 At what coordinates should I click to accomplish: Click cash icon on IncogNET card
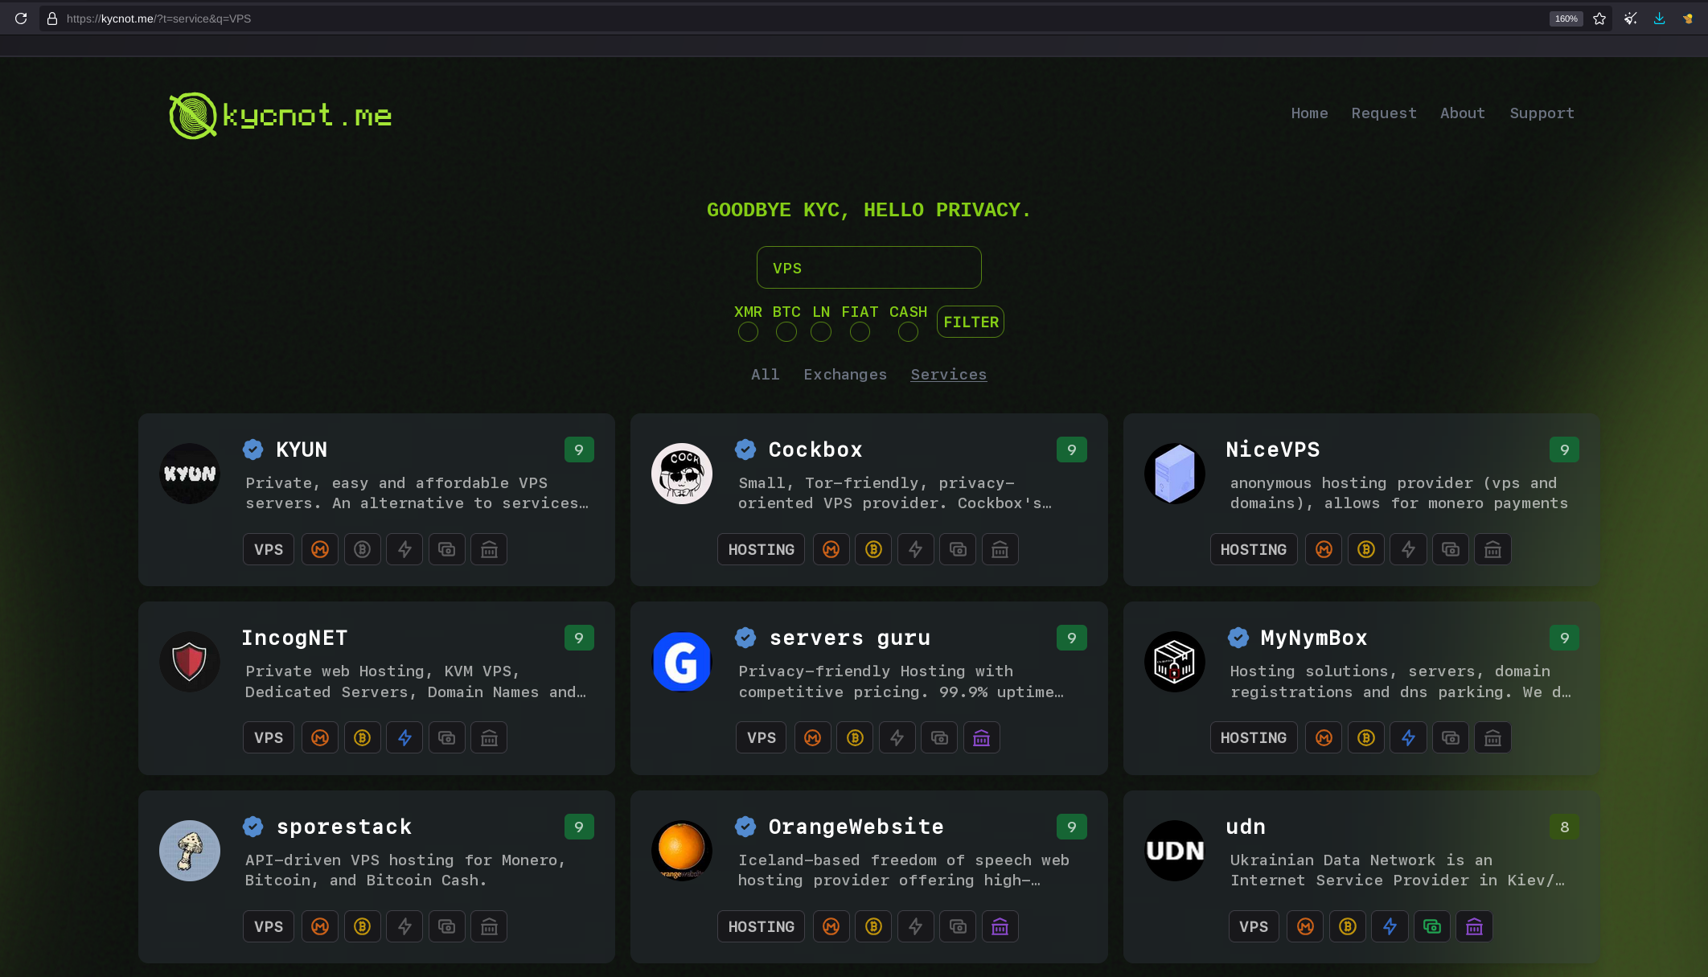click(x=447, y=737)
